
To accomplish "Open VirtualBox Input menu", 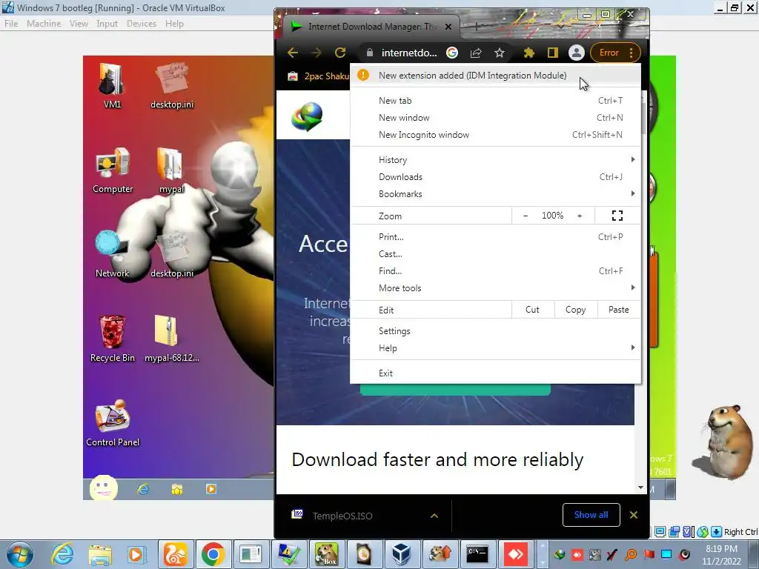I will [x=107, y=24].
